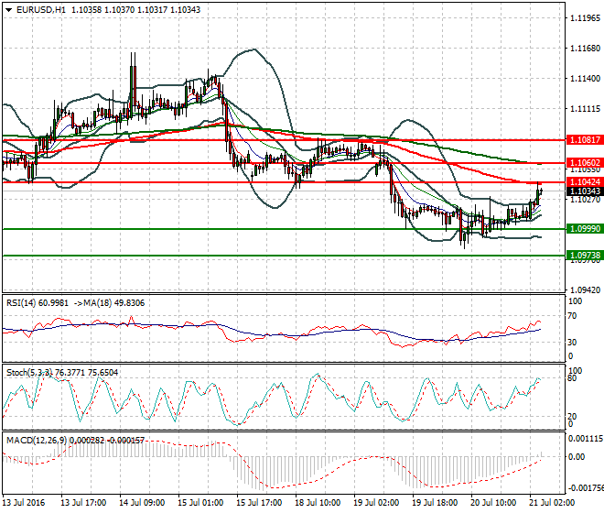Click the current price label 1.10343
Viewport: 604px width, 513px height.
click(585, 191)
